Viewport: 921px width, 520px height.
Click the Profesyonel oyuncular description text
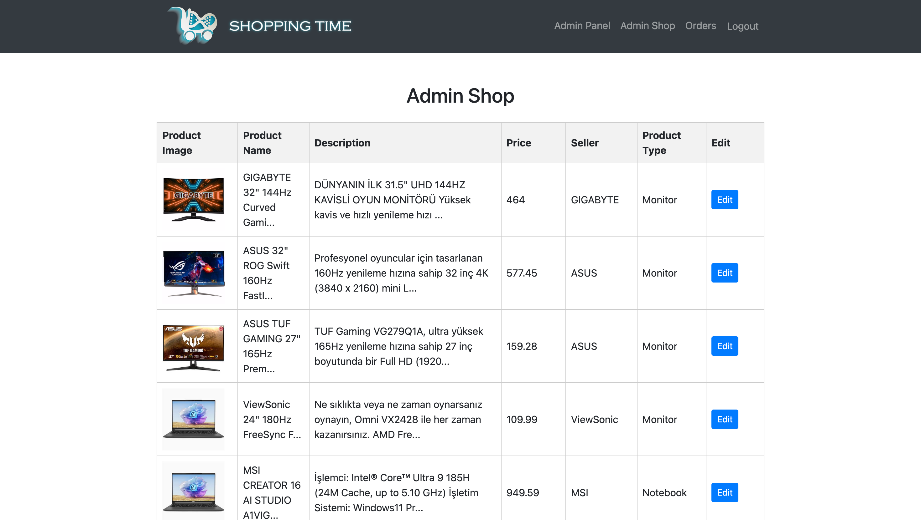(x=401, y=273)
